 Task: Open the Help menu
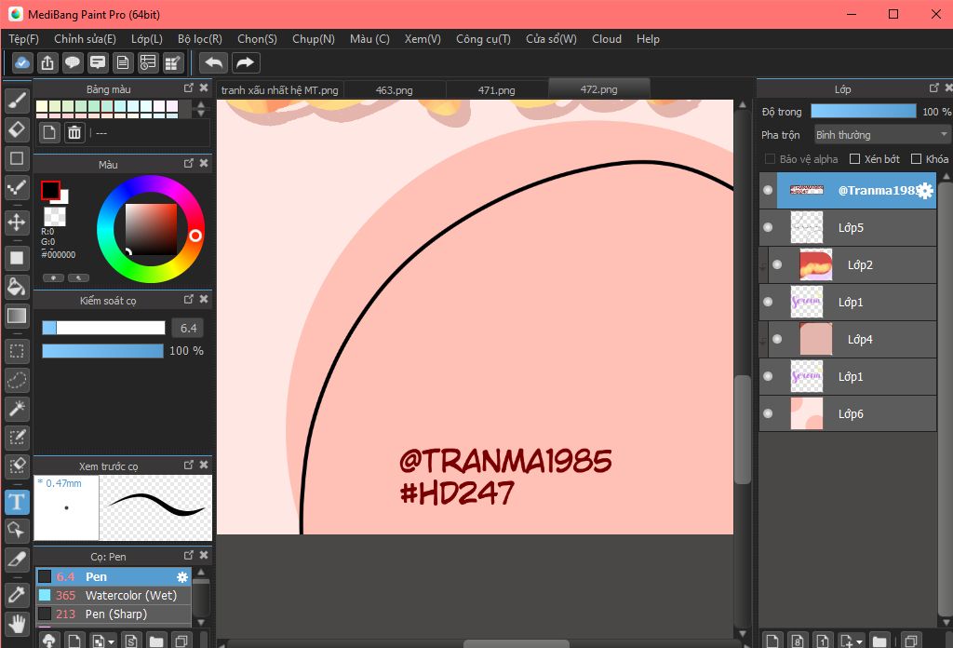tap(648, 39)
